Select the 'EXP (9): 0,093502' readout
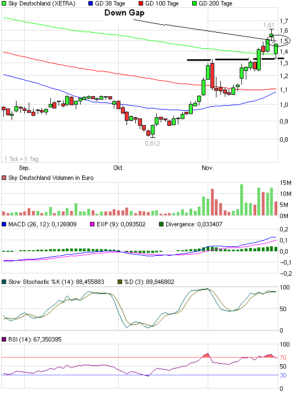This screenshot has height=393, width=301. pyautogui.click(x=121, y=224)
